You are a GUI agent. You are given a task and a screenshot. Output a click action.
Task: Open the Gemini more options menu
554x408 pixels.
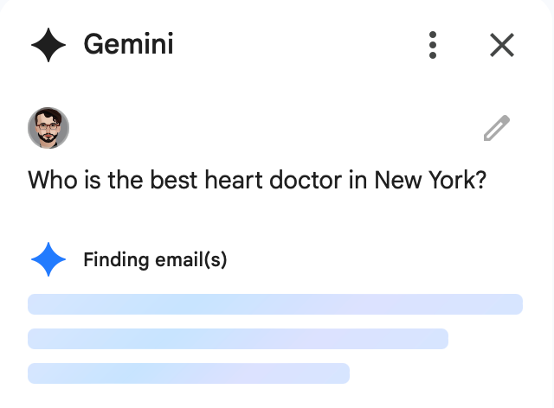433,45
